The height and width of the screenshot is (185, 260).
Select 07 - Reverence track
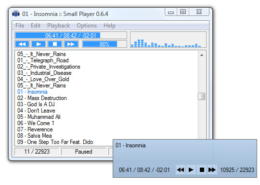coord(35,129)
